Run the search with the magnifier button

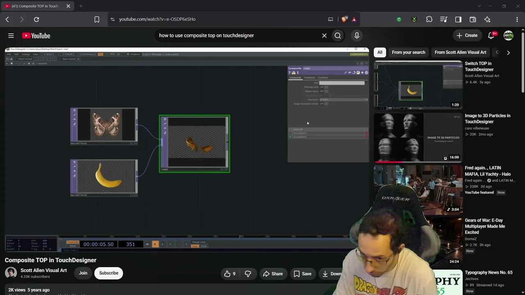tap(338, 36)
